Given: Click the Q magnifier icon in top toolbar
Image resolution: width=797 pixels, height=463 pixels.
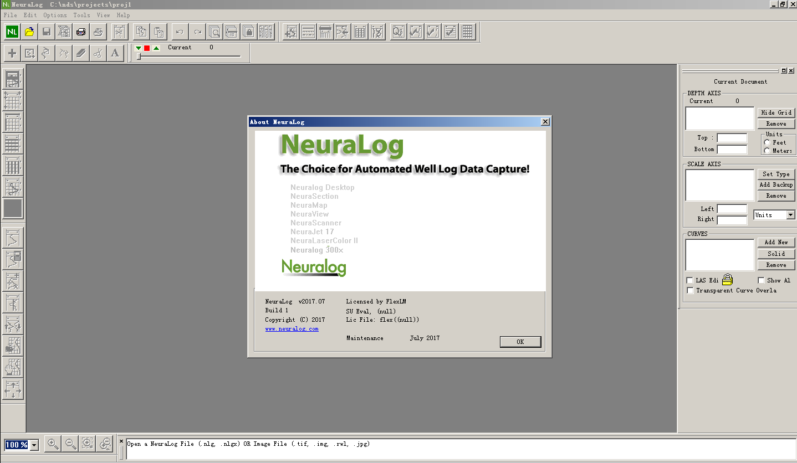Looking at the screenshot, I should point(398,32).
